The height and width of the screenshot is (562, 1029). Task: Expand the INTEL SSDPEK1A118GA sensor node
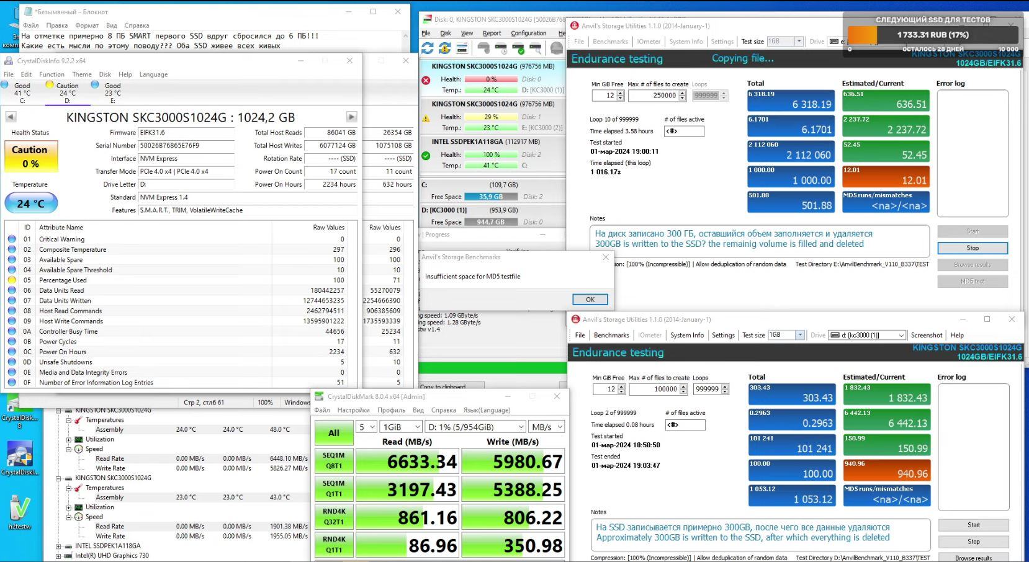58,546
